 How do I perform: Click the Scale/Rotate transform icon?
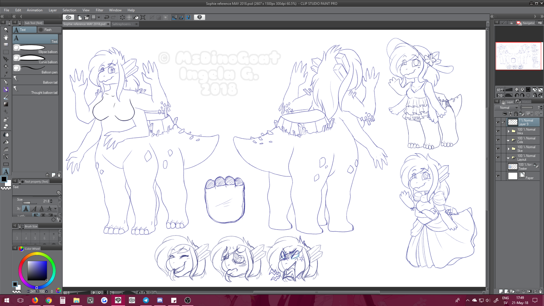pos(143,17)
